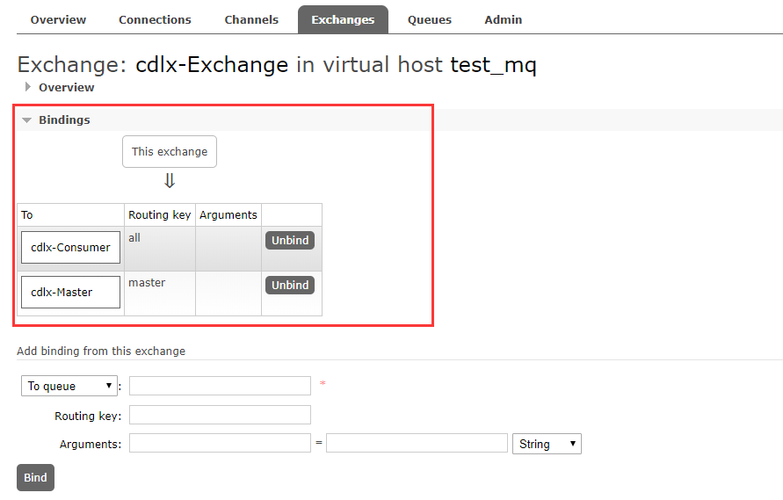Focus the destination queue name field
The image size is (783, 500).
coord(220,386)
